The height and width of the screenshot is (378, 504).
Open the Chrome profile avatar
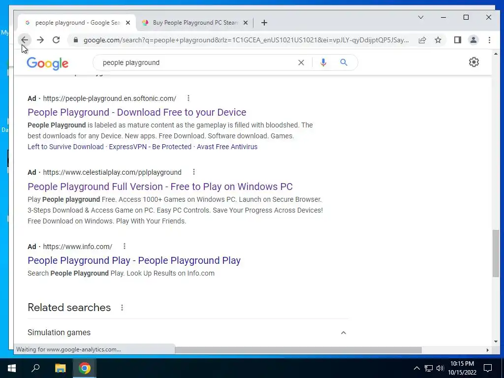click(473, 40)
